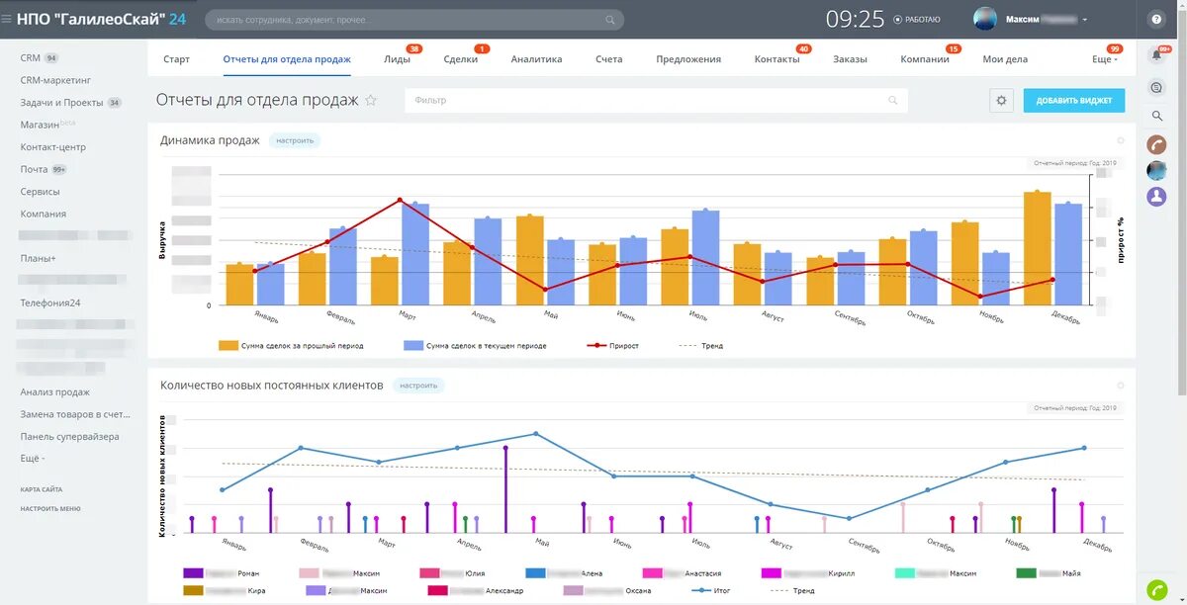
Task: Open Телефония24 in sidebar
Action: point(50,302)
